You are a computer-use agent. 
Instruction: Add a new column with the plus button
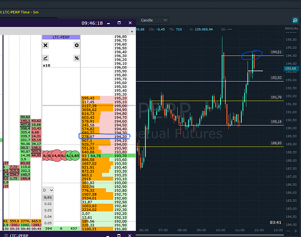coord(132,31)
